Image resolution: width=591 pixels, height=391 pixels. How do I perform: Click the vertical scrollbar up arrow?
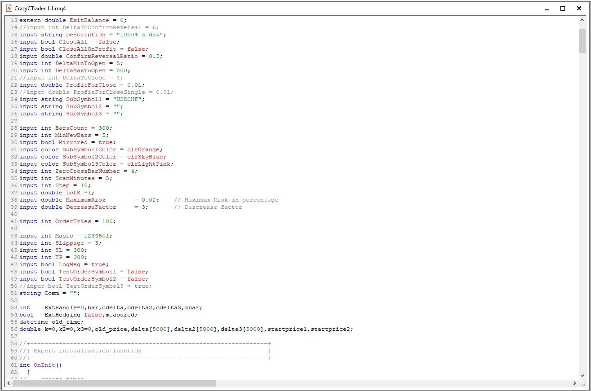click(x=582, y=21)
